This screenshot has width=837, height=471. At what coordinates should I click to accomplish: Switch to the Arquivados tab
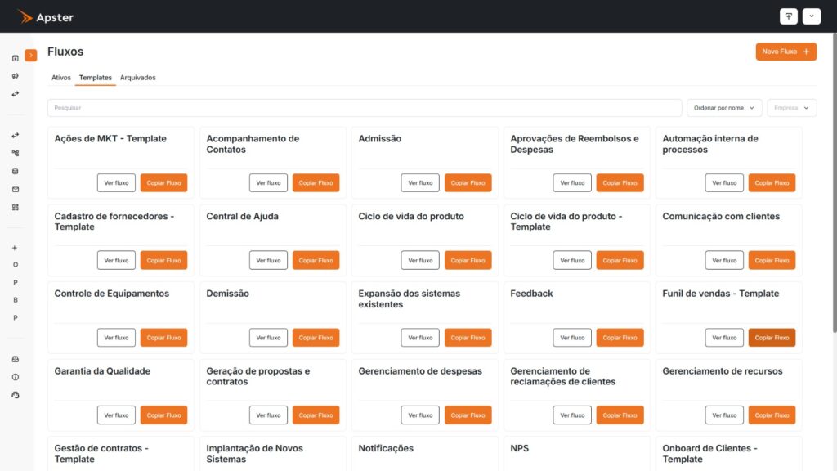pyautogui.click(x=137, y=78)
